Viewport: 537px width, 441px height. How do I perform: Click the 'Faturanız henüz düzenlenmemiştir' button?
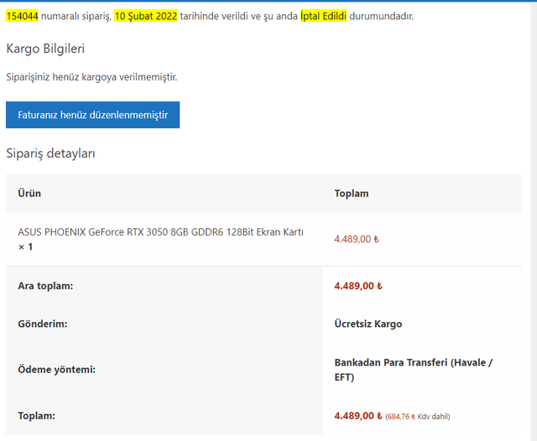pos(92,115)
